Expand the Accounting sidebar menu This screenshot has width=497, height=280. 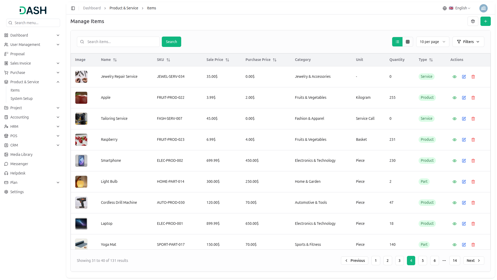[32, 117]
